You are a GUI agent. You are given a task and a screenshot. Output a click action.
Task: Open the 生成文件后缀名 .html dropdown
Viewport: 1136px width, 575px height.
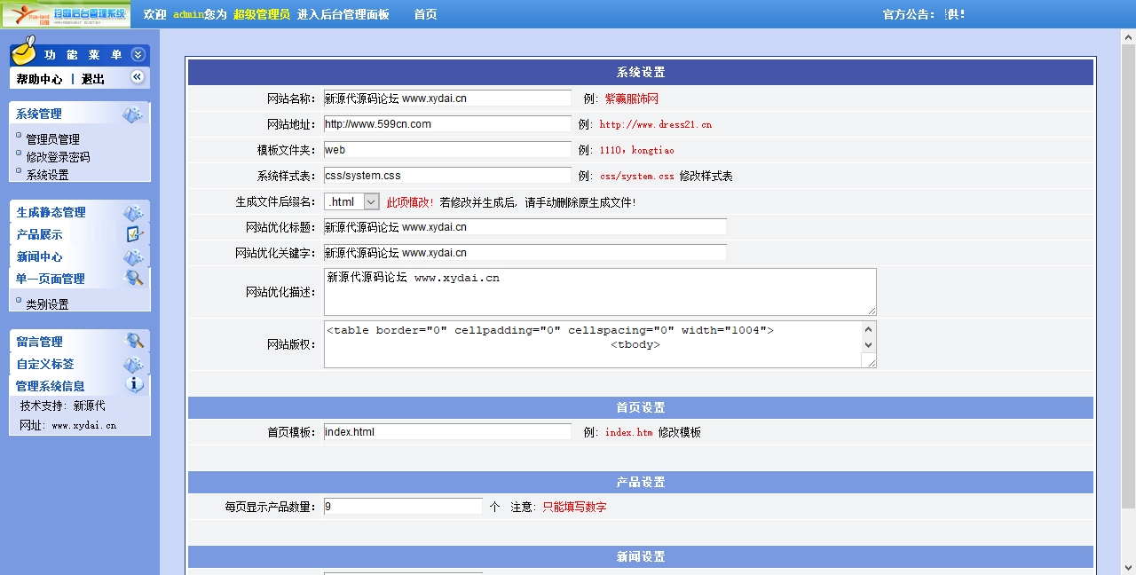point(351,202)
